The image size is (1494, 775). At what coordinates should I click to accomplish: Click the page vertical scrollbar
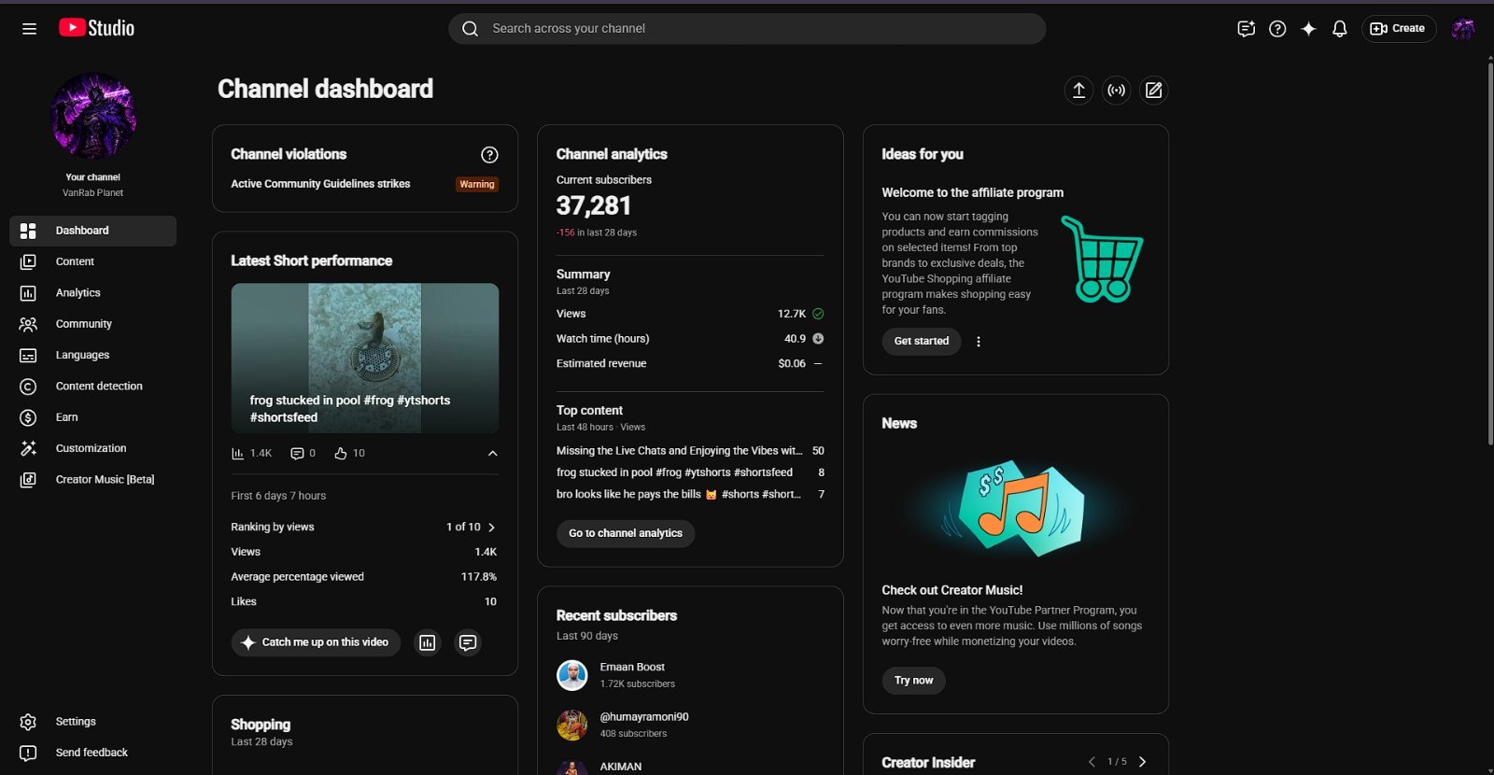pos(1490,252)
